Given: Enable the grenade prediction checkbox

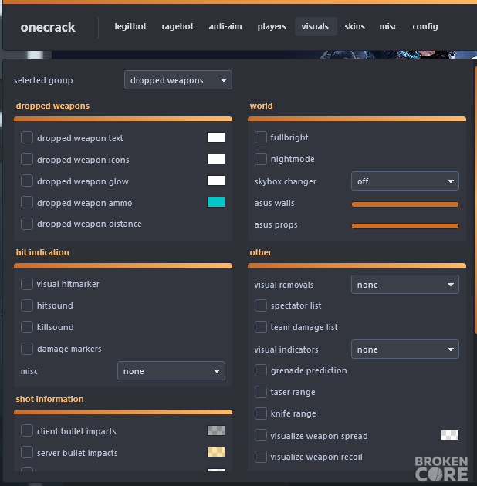Looking at the screenshot, I should coord(261,370).
